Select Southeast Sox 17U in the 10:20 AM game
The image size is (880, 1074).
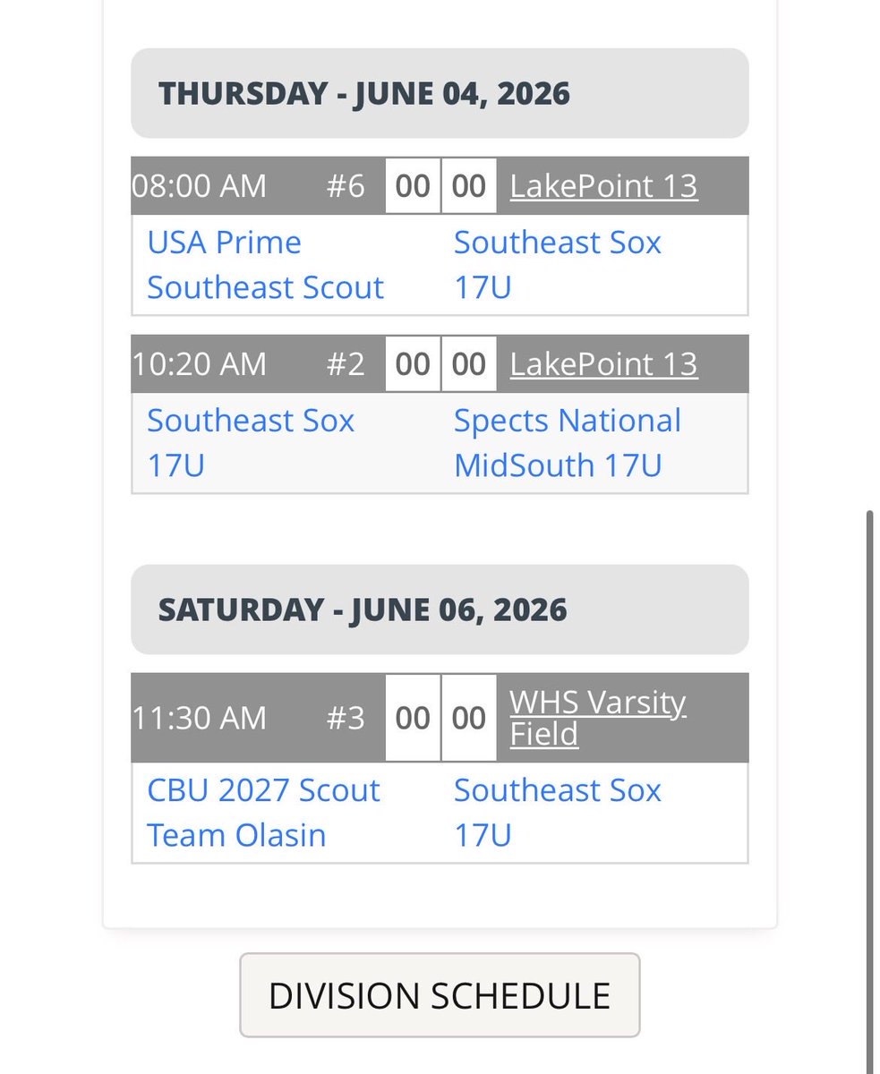pyautogui.click(x=251, y=442)
